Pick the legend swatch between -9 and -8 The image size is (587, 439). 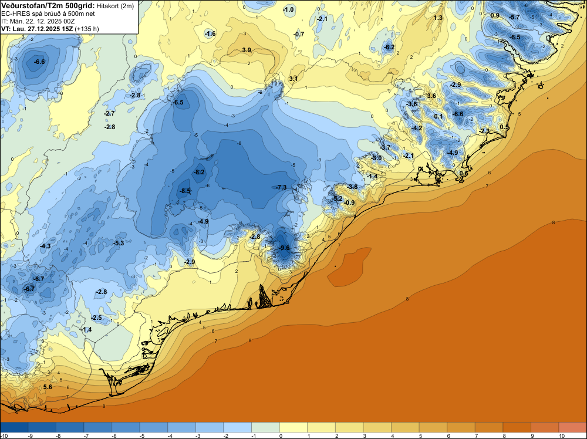point(42,427)
